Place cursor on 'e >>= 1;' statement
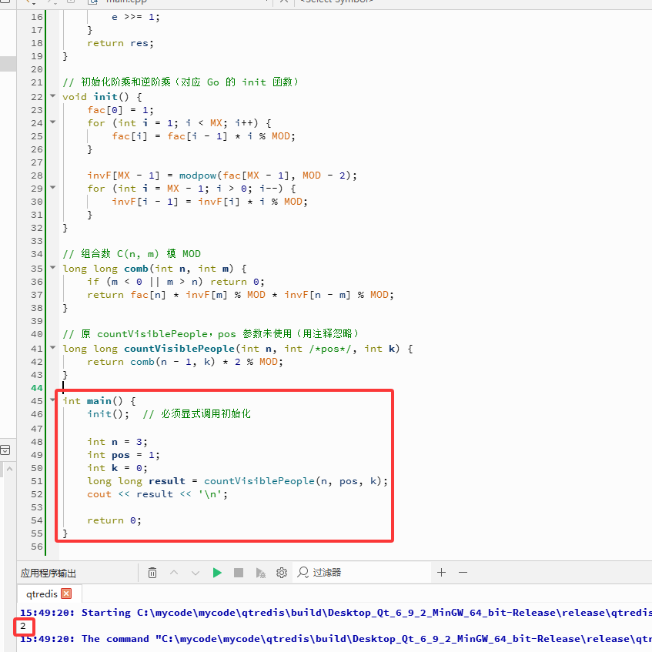 point(135,17)
